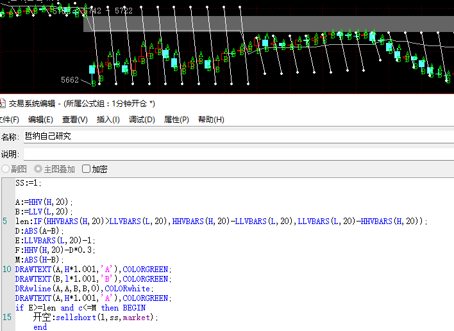Place cursor on the M:ABS(H-B); line
Viewport: 454px width, 331px height.
click(40, 259)
